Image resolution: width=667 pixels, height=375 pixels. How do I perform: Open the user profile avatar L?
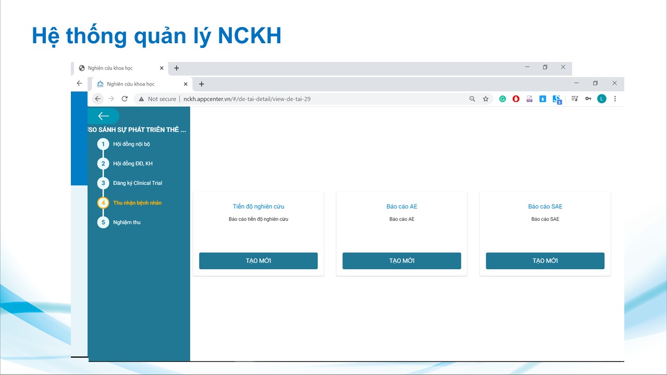click(601, 99)
